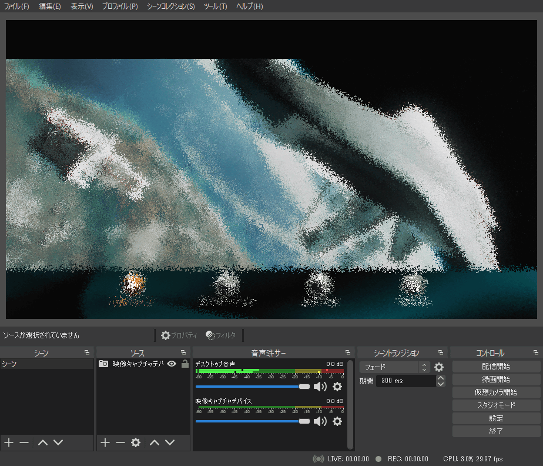Click the 期間 300 ms input field

pyautogui.click(x=406, y=381)
